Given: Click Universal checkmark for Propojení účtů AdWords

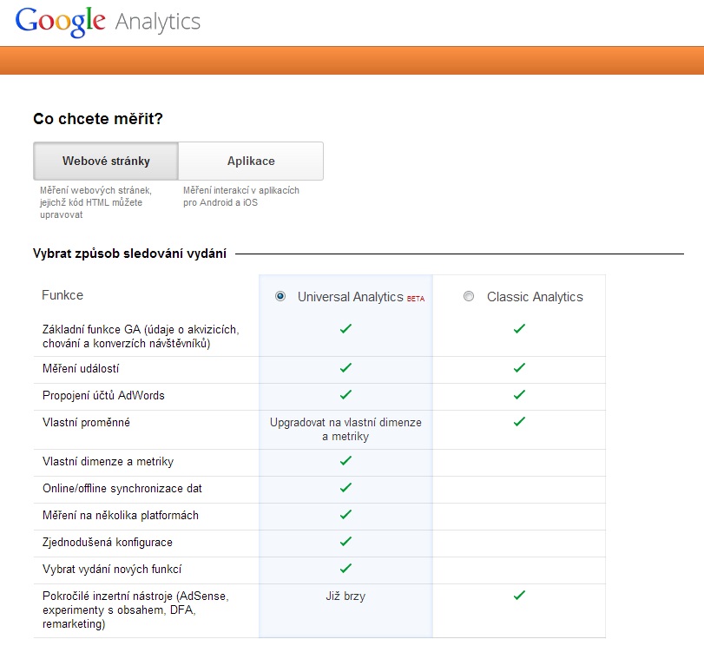Looking at the screenshot, I should pos(345,395).
